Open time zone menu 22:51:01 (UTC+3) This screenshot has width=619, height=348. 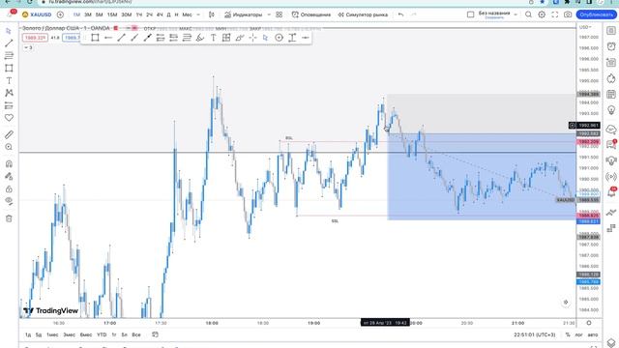(535, 334)
